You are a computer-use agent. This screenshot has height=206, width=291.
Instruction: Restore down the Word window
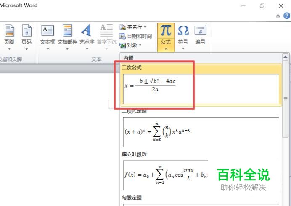[x=262, y=6]
